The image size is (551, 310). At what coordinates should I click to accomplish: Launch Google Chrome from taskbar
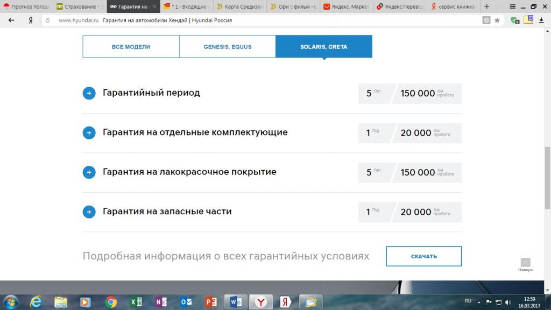(111, 302)
